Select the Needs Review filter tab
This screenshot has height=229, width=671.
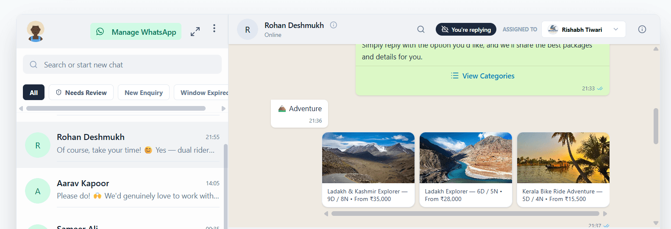[81, 92]
